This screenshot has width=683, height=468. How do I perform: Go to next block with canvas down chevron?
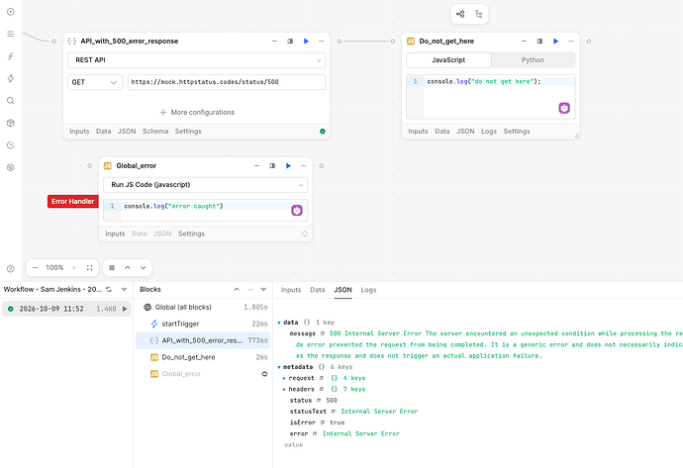[x=143, y=267]
